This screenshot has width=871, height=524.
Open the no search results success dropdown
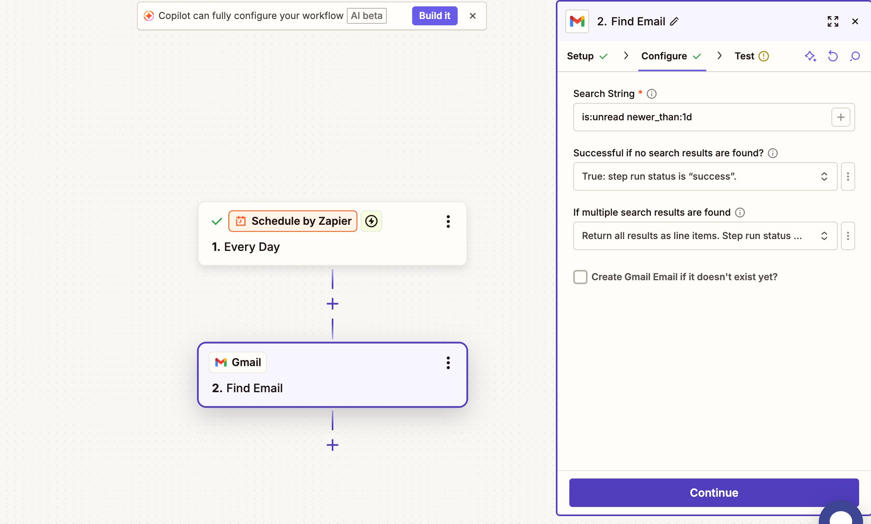click(x=705, y=177)
